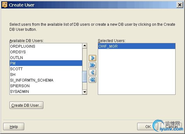Screen dimensions: 185x134
Task: Click scrollbar up arrow in Available DB Users
Action: click(x=85, y=46)
